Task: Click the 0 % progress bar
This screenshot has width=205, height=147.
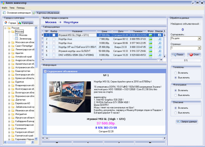Action: (186, 60)
